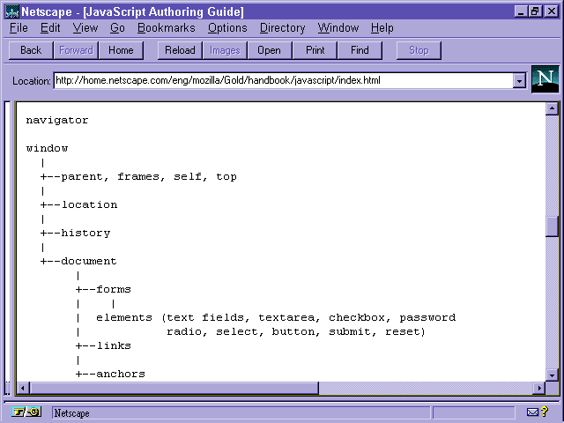Click the Home toolbar button
Viewport: 564px width, 423px height.
coord(121,50)
